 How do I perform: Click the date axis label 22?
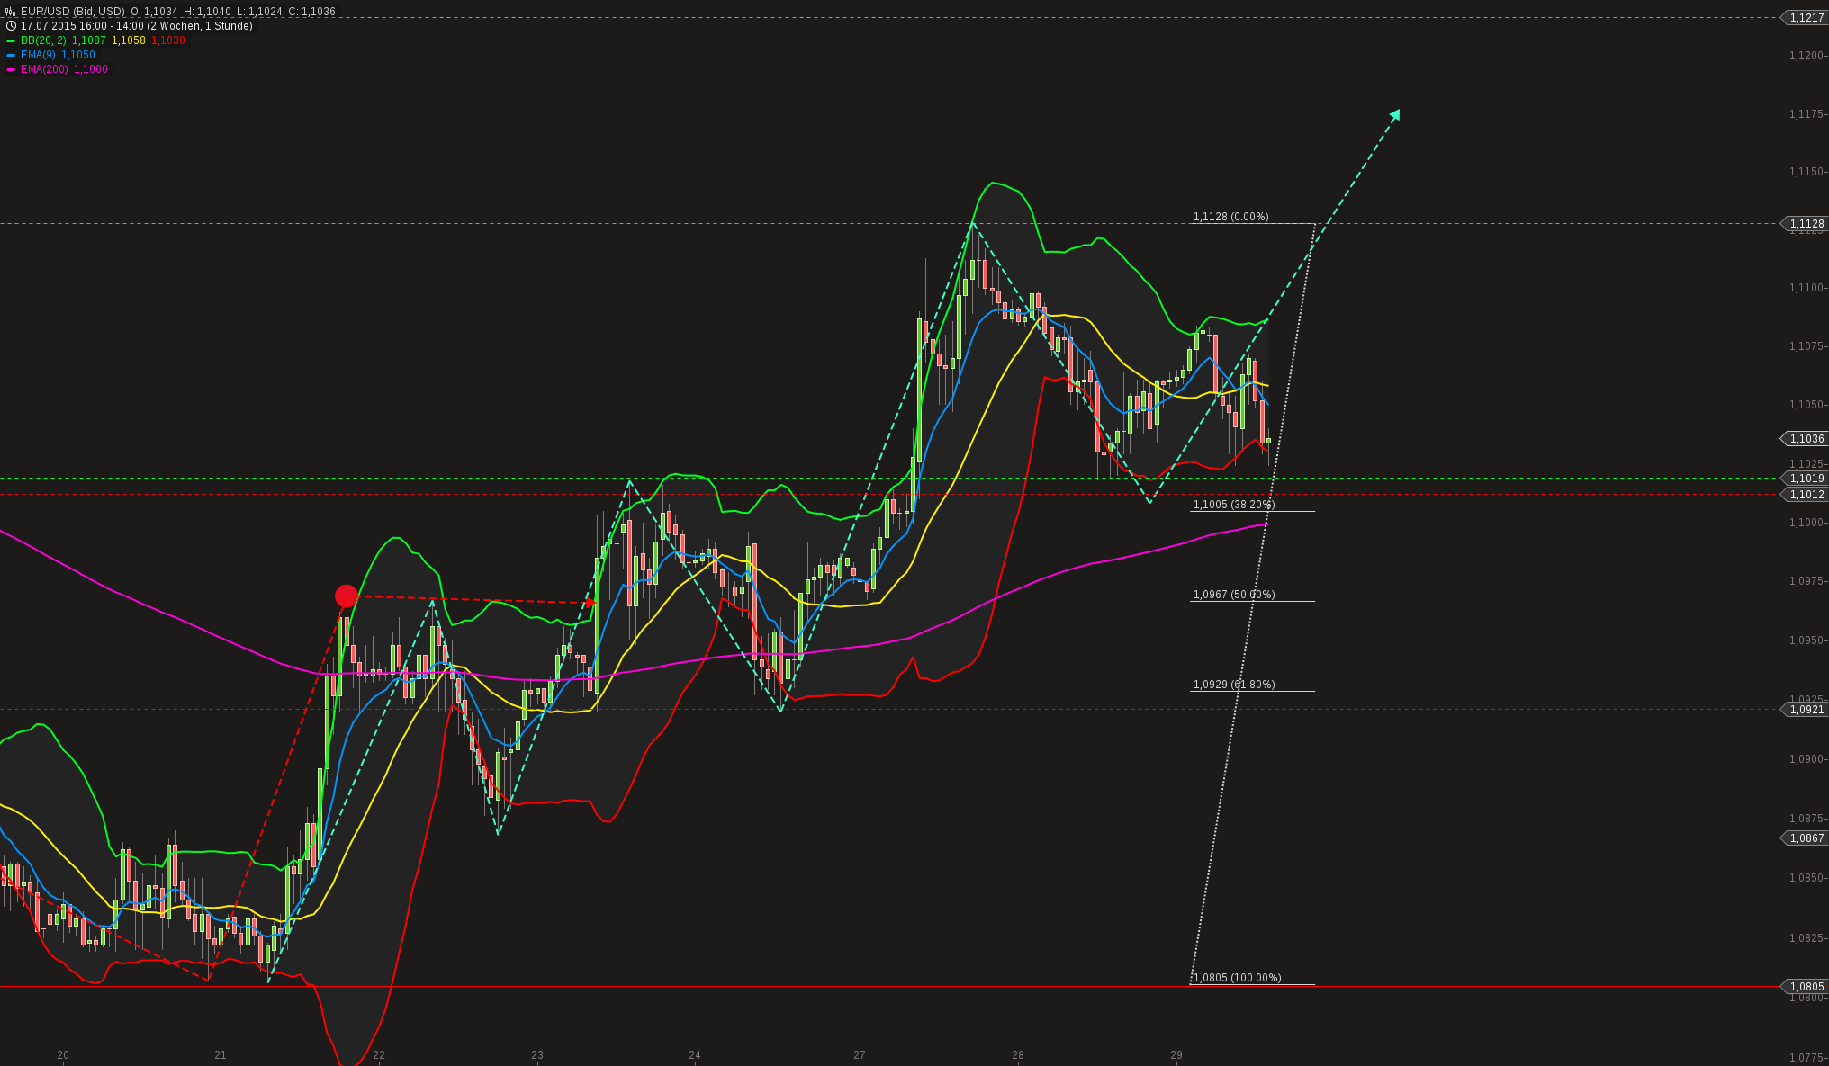click(379, 1055)
